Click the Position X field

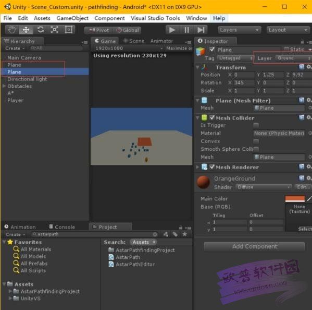pyautogui.click(x=244, y=75)
